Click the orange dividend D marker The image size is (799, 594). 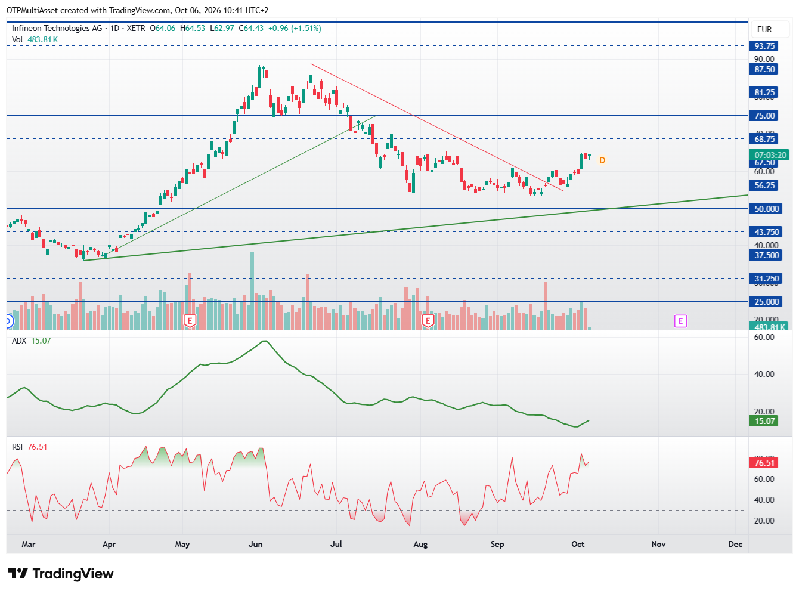pos(602,160)
